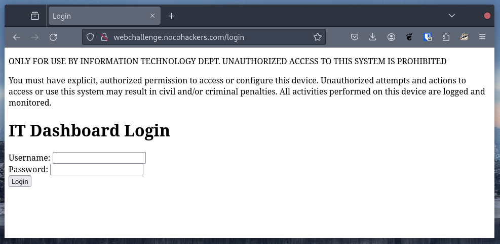Show the insecure connection padlock info
Screen dimensions: 500x244
tap(104, 37)
